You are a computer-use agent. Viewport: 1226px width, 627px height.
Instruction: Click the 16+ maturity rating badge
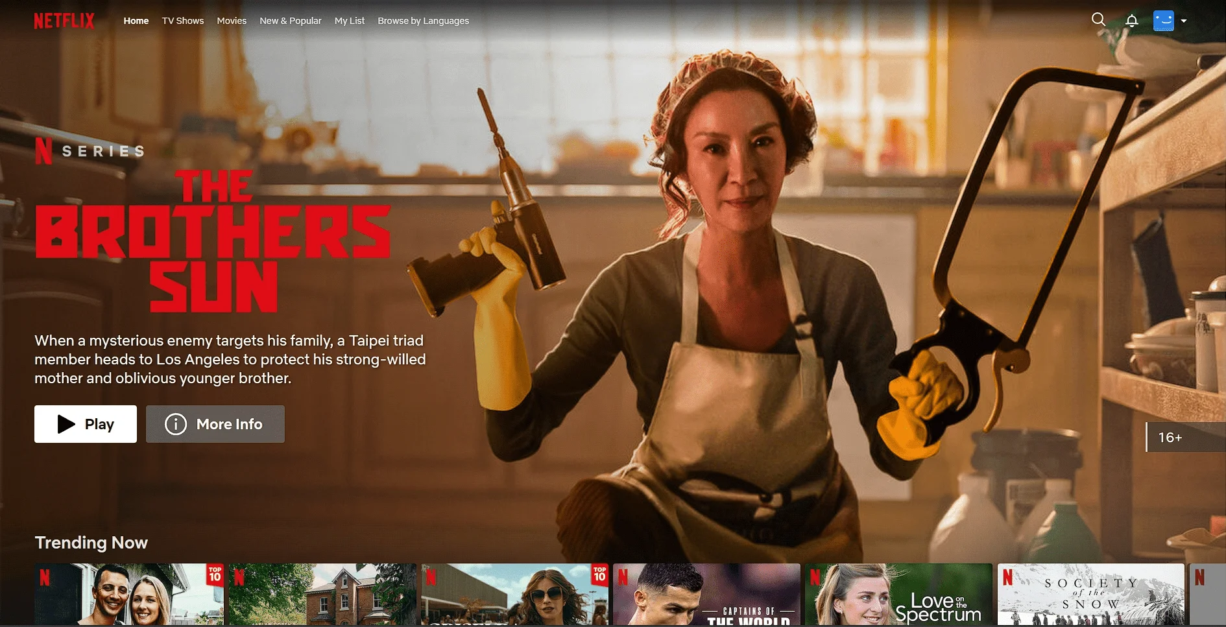1186,437
